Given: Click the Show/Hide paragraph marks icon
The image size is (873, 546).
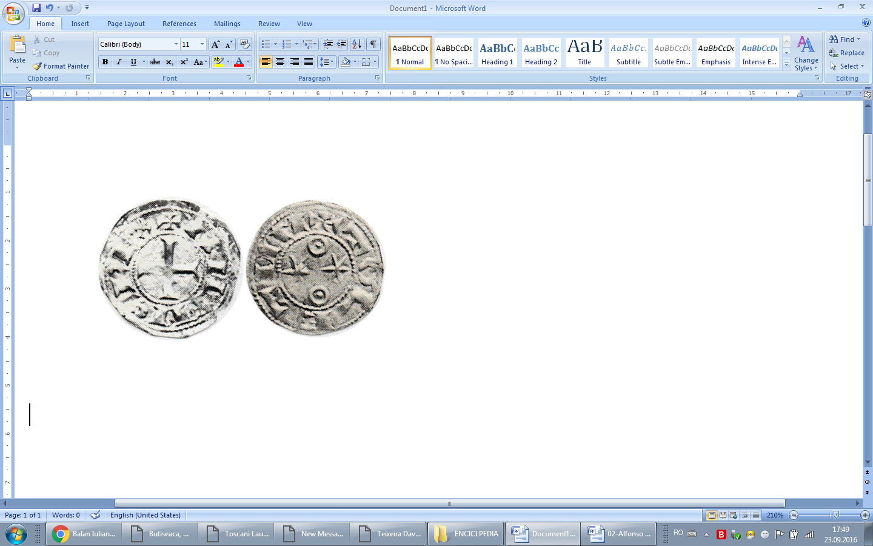Looking at the screenshot, I should [373, 44].
